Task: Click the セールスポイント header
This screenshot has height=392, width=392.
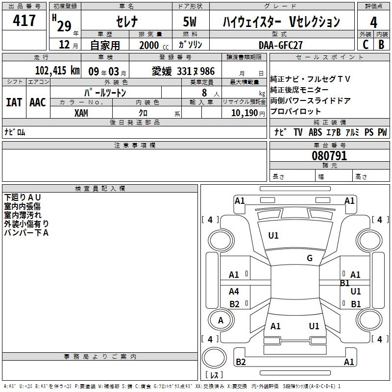Action: [330, 57]
